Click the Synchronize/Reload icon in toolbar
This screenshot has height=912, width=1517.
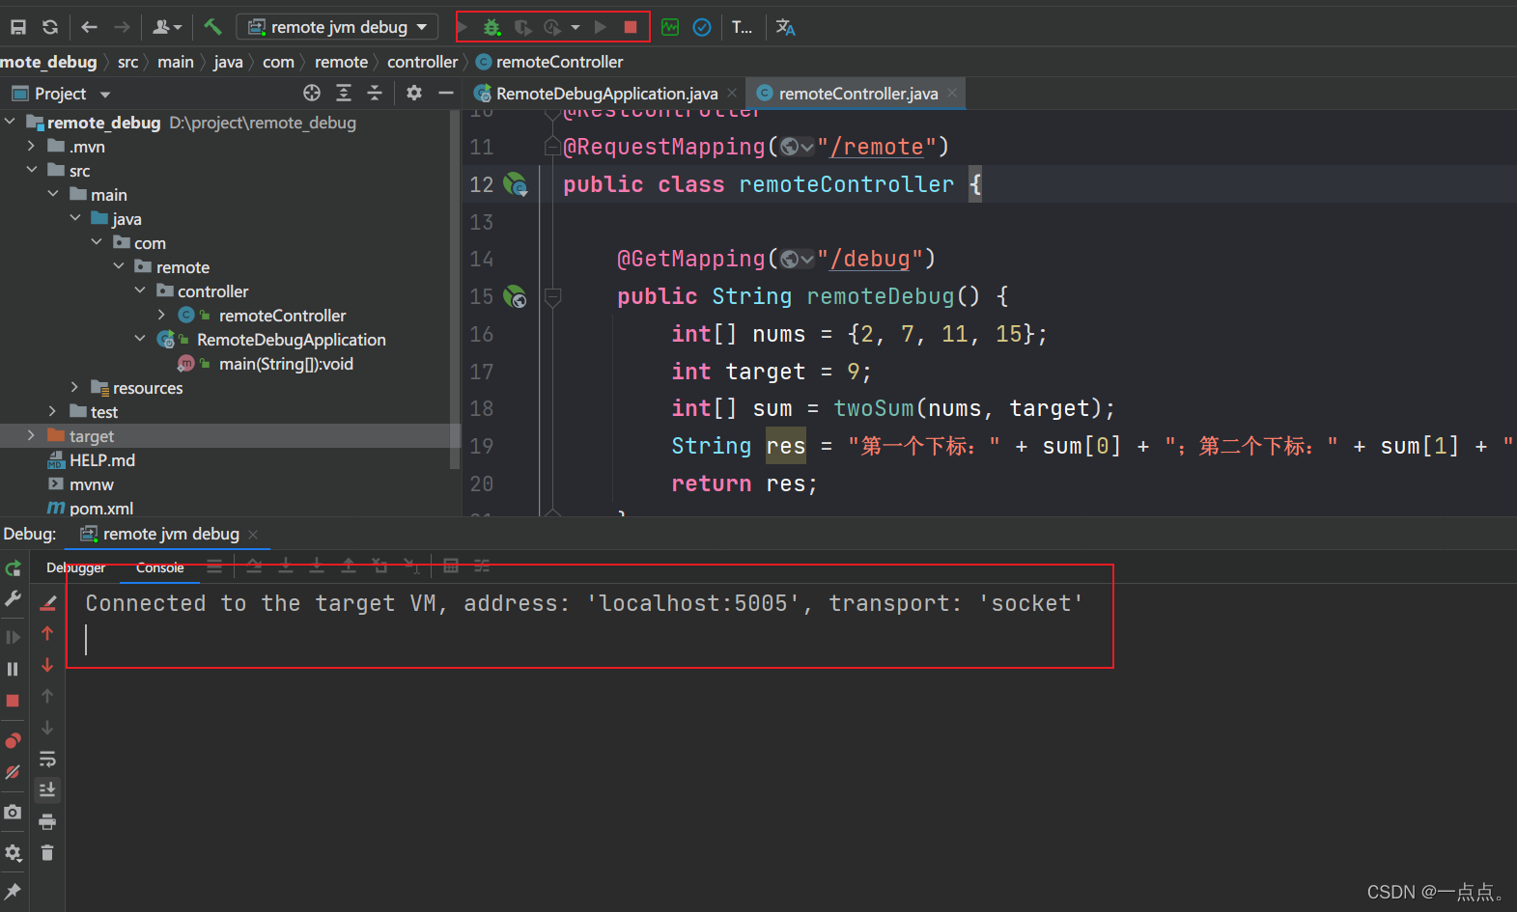[x=50, y=27]
